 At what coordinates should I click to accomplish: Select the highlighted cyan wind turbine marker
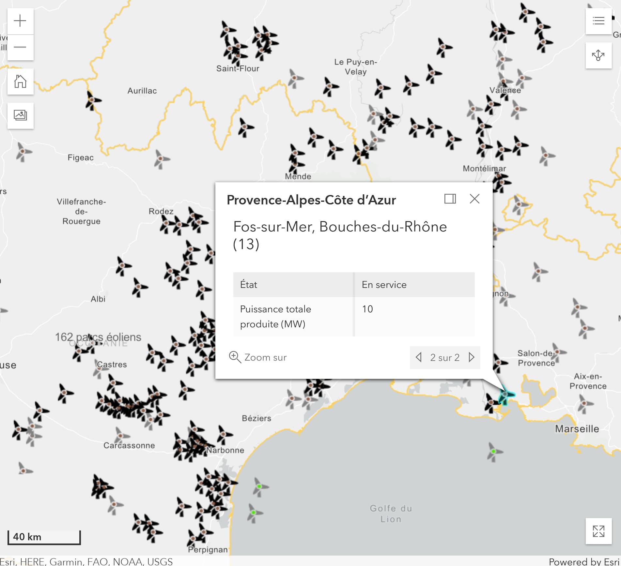pyautogui.click(x=505, y=395)
